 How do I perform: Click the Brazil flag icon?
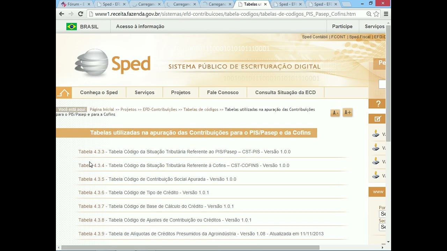(x=72, y=26)
